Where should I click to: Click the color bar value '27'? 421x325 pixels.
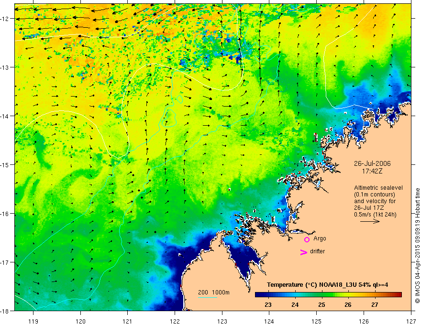375,305
